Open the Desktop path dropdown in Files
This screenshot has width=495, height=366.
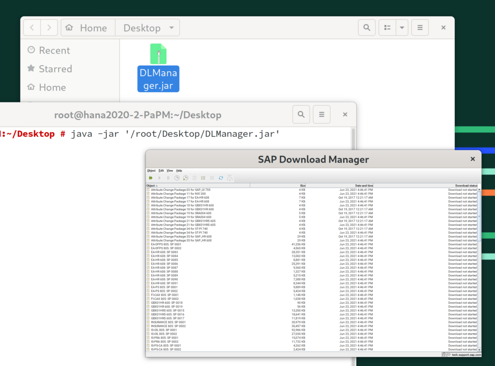pos(147,28)
